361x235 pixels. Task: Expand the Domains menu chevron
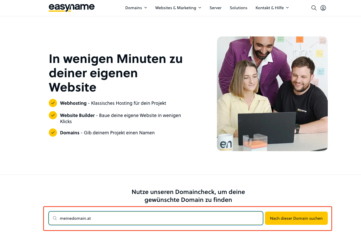(146, 8)
